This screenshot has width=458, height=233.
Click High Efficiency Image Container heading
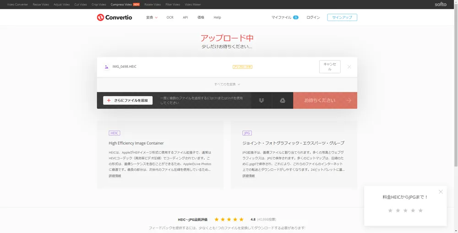136,143
